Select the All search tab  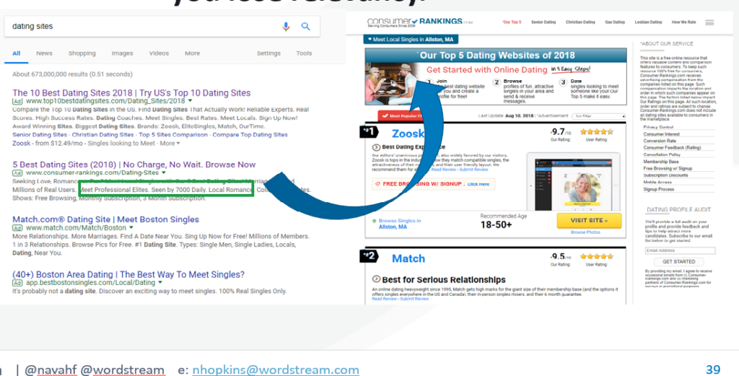[x=17, y=53]
